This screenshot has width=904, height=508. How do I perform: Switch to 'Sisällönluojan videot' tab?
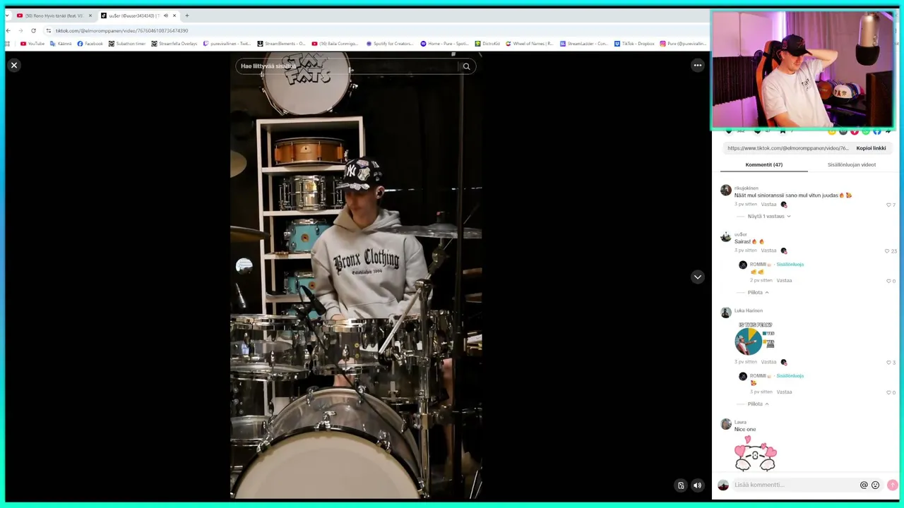[x=851, y=164]
